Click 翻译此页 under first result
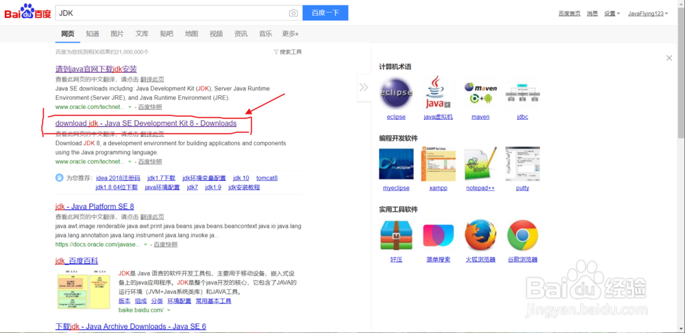Image resolution: width=685 pixels, height=333 pixels. (153, 79)
